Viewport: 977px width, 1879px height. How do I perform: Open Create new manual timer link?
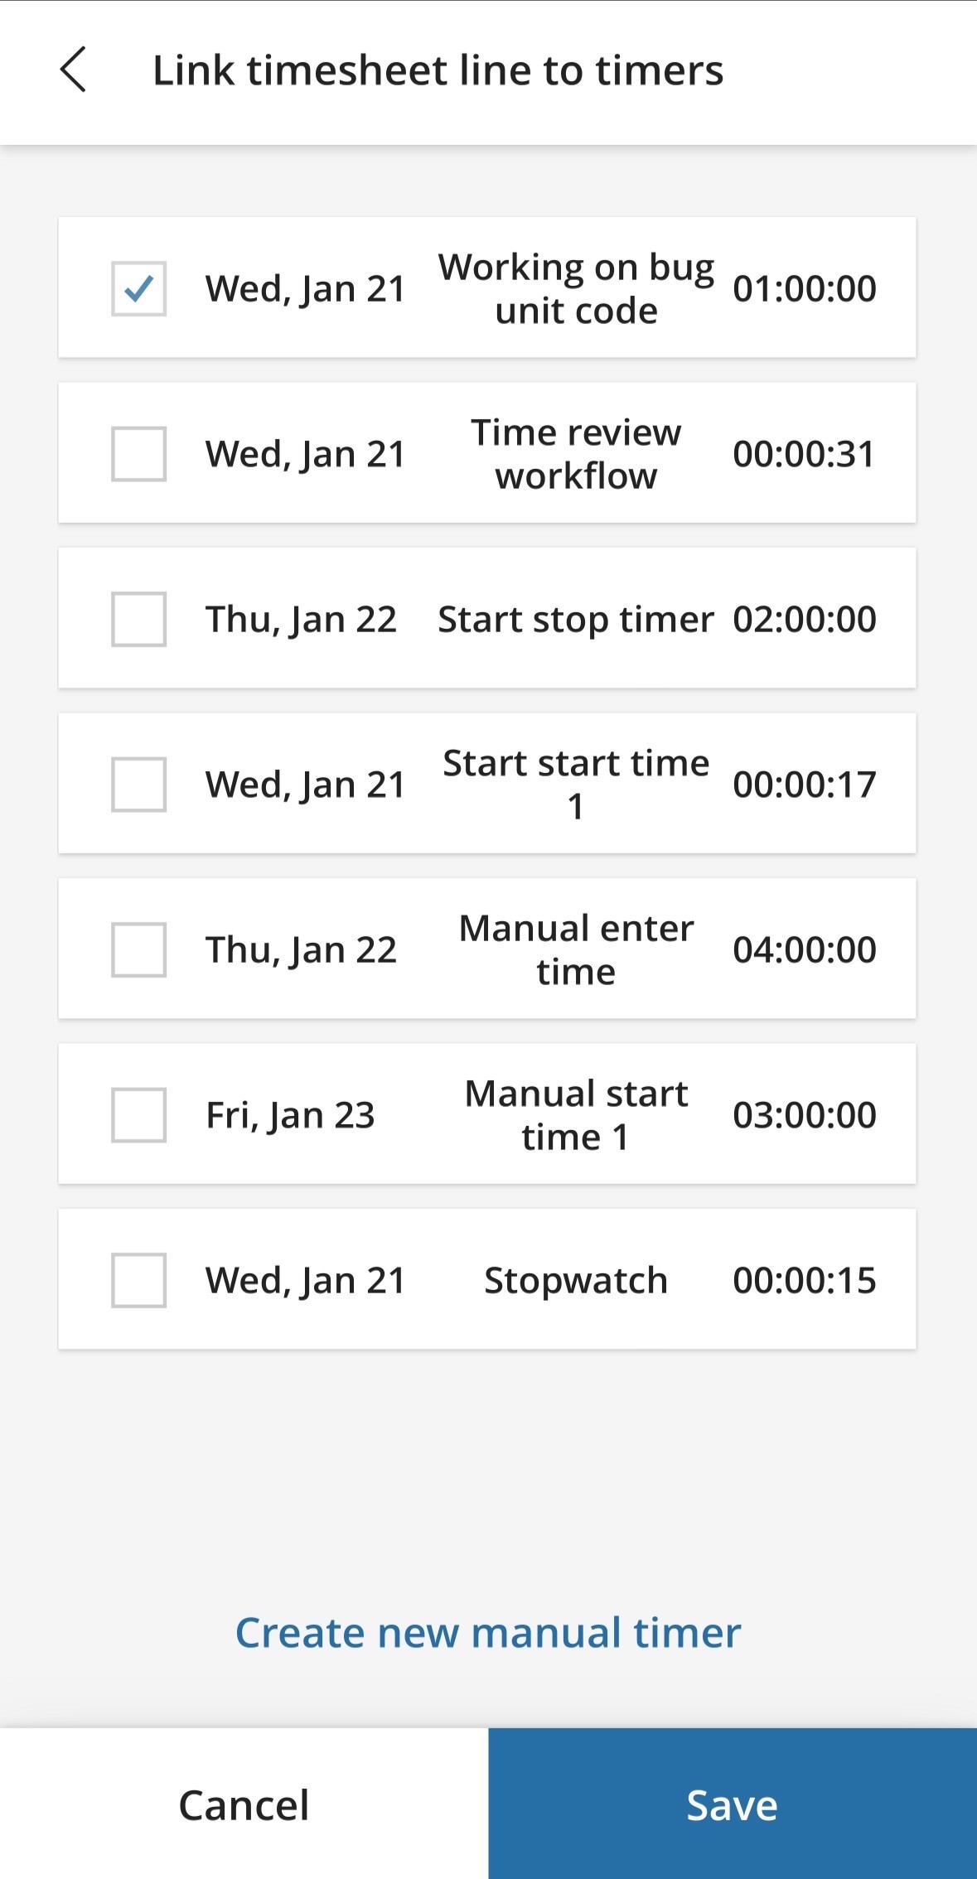coord(488,1633)
